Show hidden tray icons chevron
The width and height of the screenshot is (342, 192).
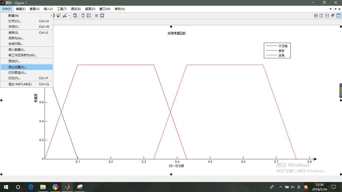pos(281,187)
